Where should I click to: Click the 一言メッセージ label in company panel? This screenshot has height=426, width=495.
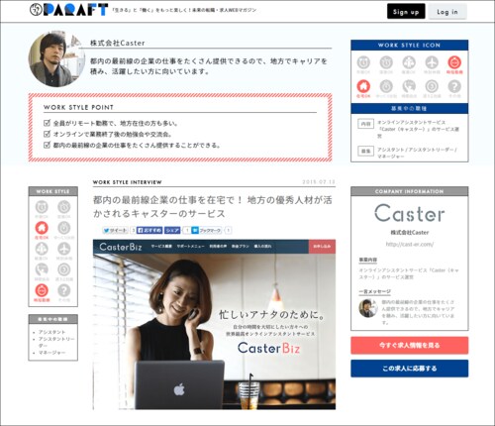point(375,291)
